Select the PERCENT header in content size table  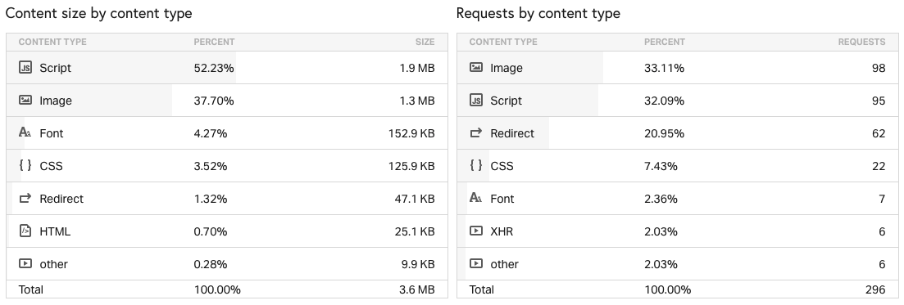pos(214,42)
